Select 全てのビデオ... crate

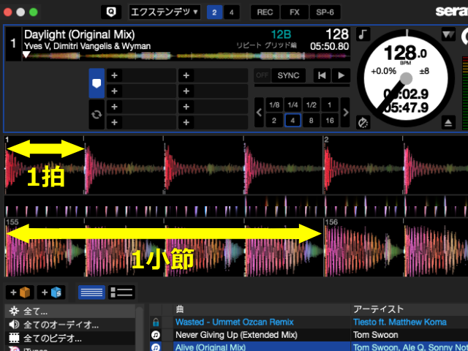click(70, 338)
